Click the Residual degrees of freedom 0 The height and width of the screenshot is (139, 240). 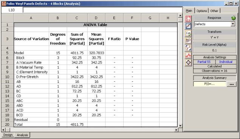coord(58,120)
